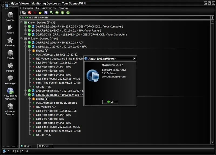
Task: Select row Last IPv4 Address: 192.168.0.105
Action: (56, 111)
